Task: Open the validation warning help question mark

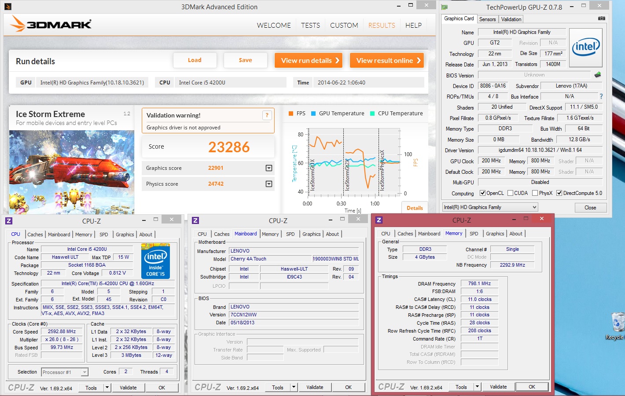Action: tap(266, 115)
